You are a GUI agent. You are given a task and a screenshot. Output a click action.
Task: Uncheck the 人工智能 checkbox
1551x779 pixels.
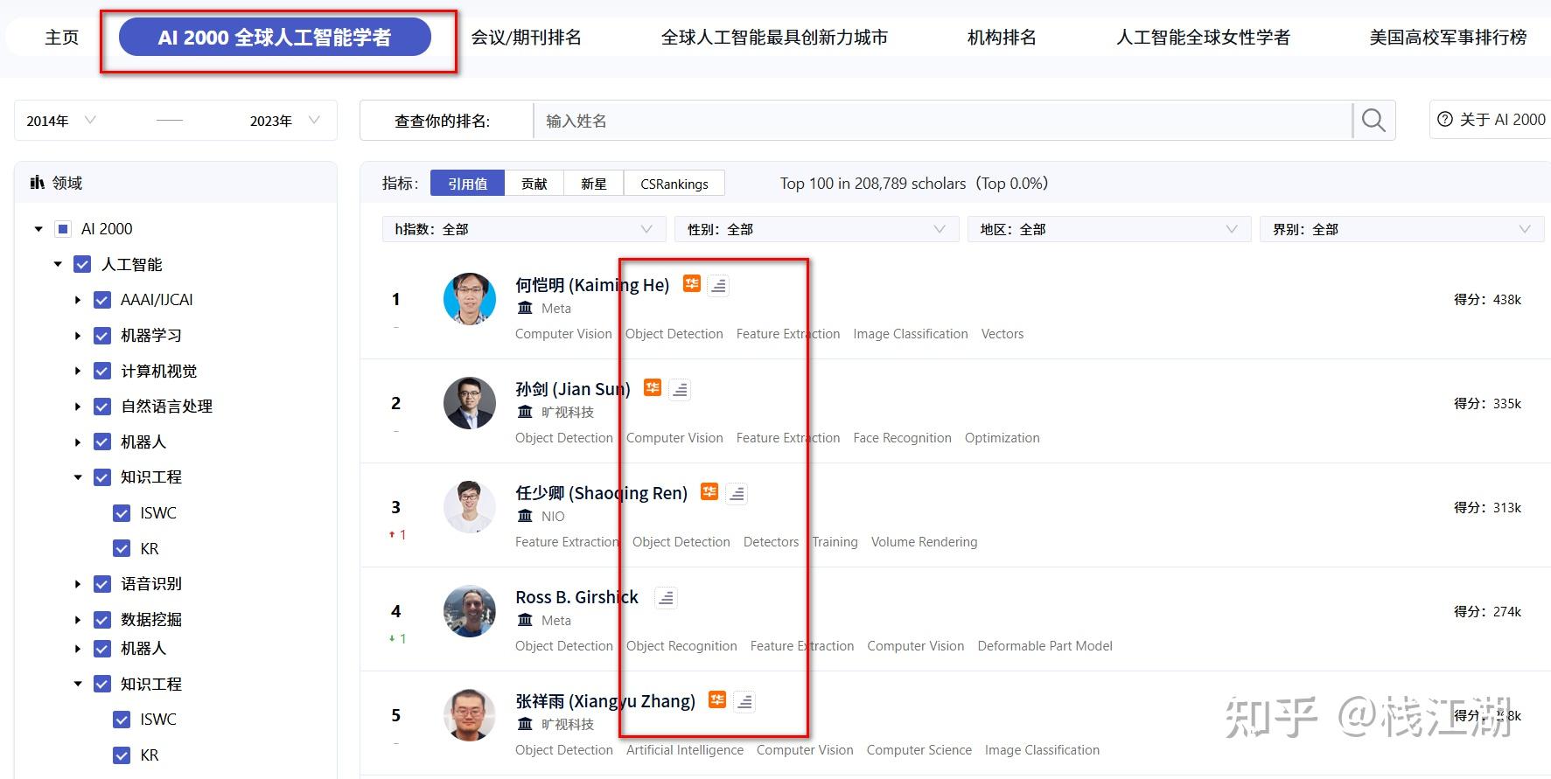click(x=82, y=264)
